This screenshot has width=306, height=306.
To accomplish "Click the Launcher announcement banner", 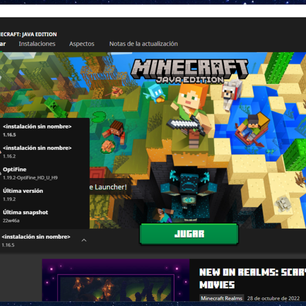I will coord(110,187).
